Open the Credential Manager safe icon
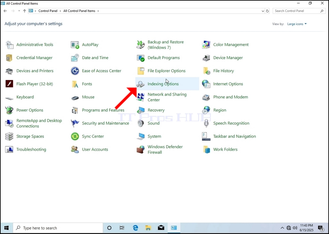Viewport: 329px width, 234px height. click(x=9, y=58)
